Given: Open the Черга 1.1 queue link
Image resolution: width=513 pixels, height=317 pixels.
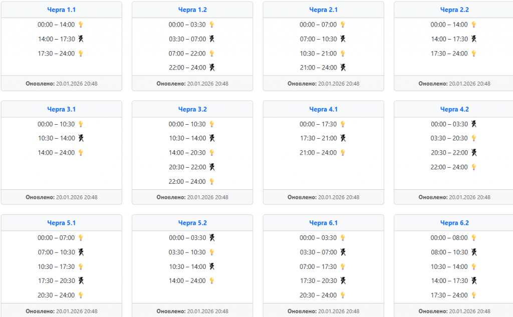Looking at the screenshot, I should click(62, 10).
